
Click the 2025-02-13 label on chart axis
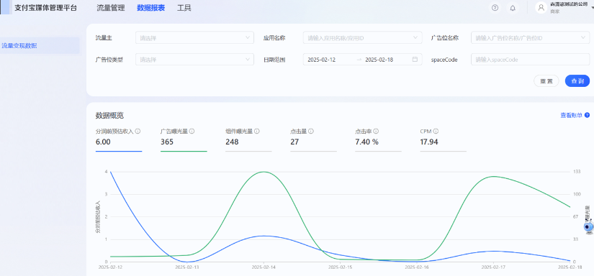(x=186, y=267)
